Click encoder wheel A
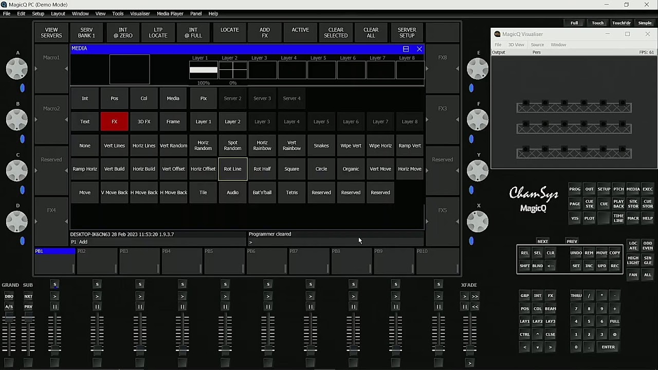The height and width of the screenshot is (370, 658). click(17, 68)
